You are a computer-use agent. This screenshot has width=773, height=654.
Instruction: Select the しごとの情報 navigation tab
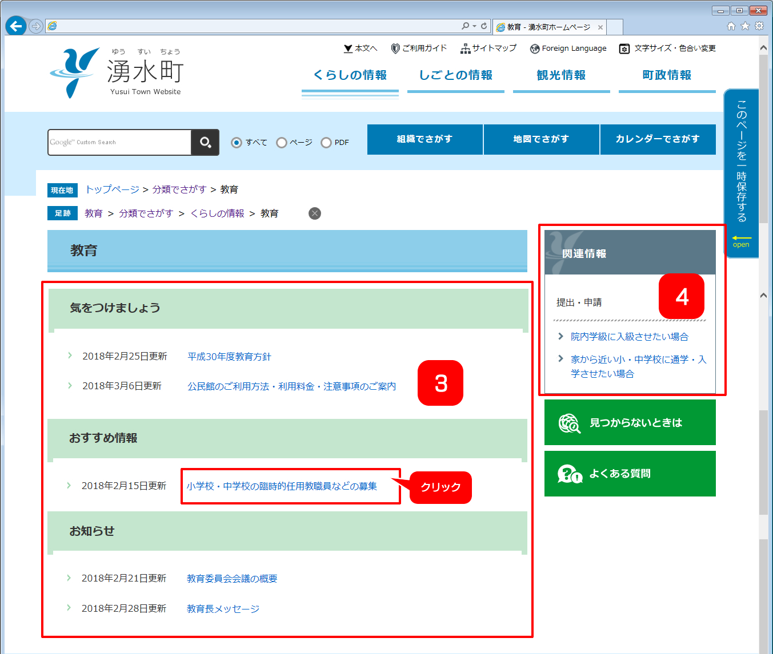coord(456,75)
